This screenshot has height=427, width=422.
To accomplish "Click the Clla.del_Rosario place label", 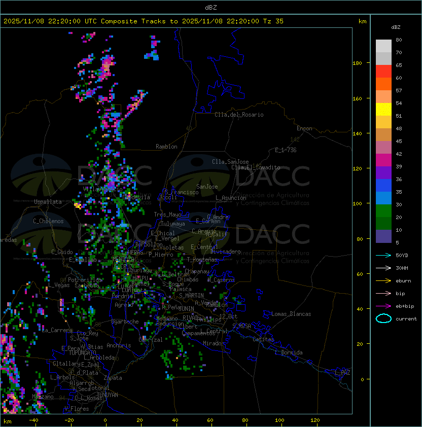I will [x=239, y=115].
